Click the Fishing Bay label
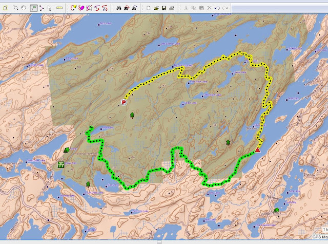Screen dimensions: 328x244 [x=312, y=82]
